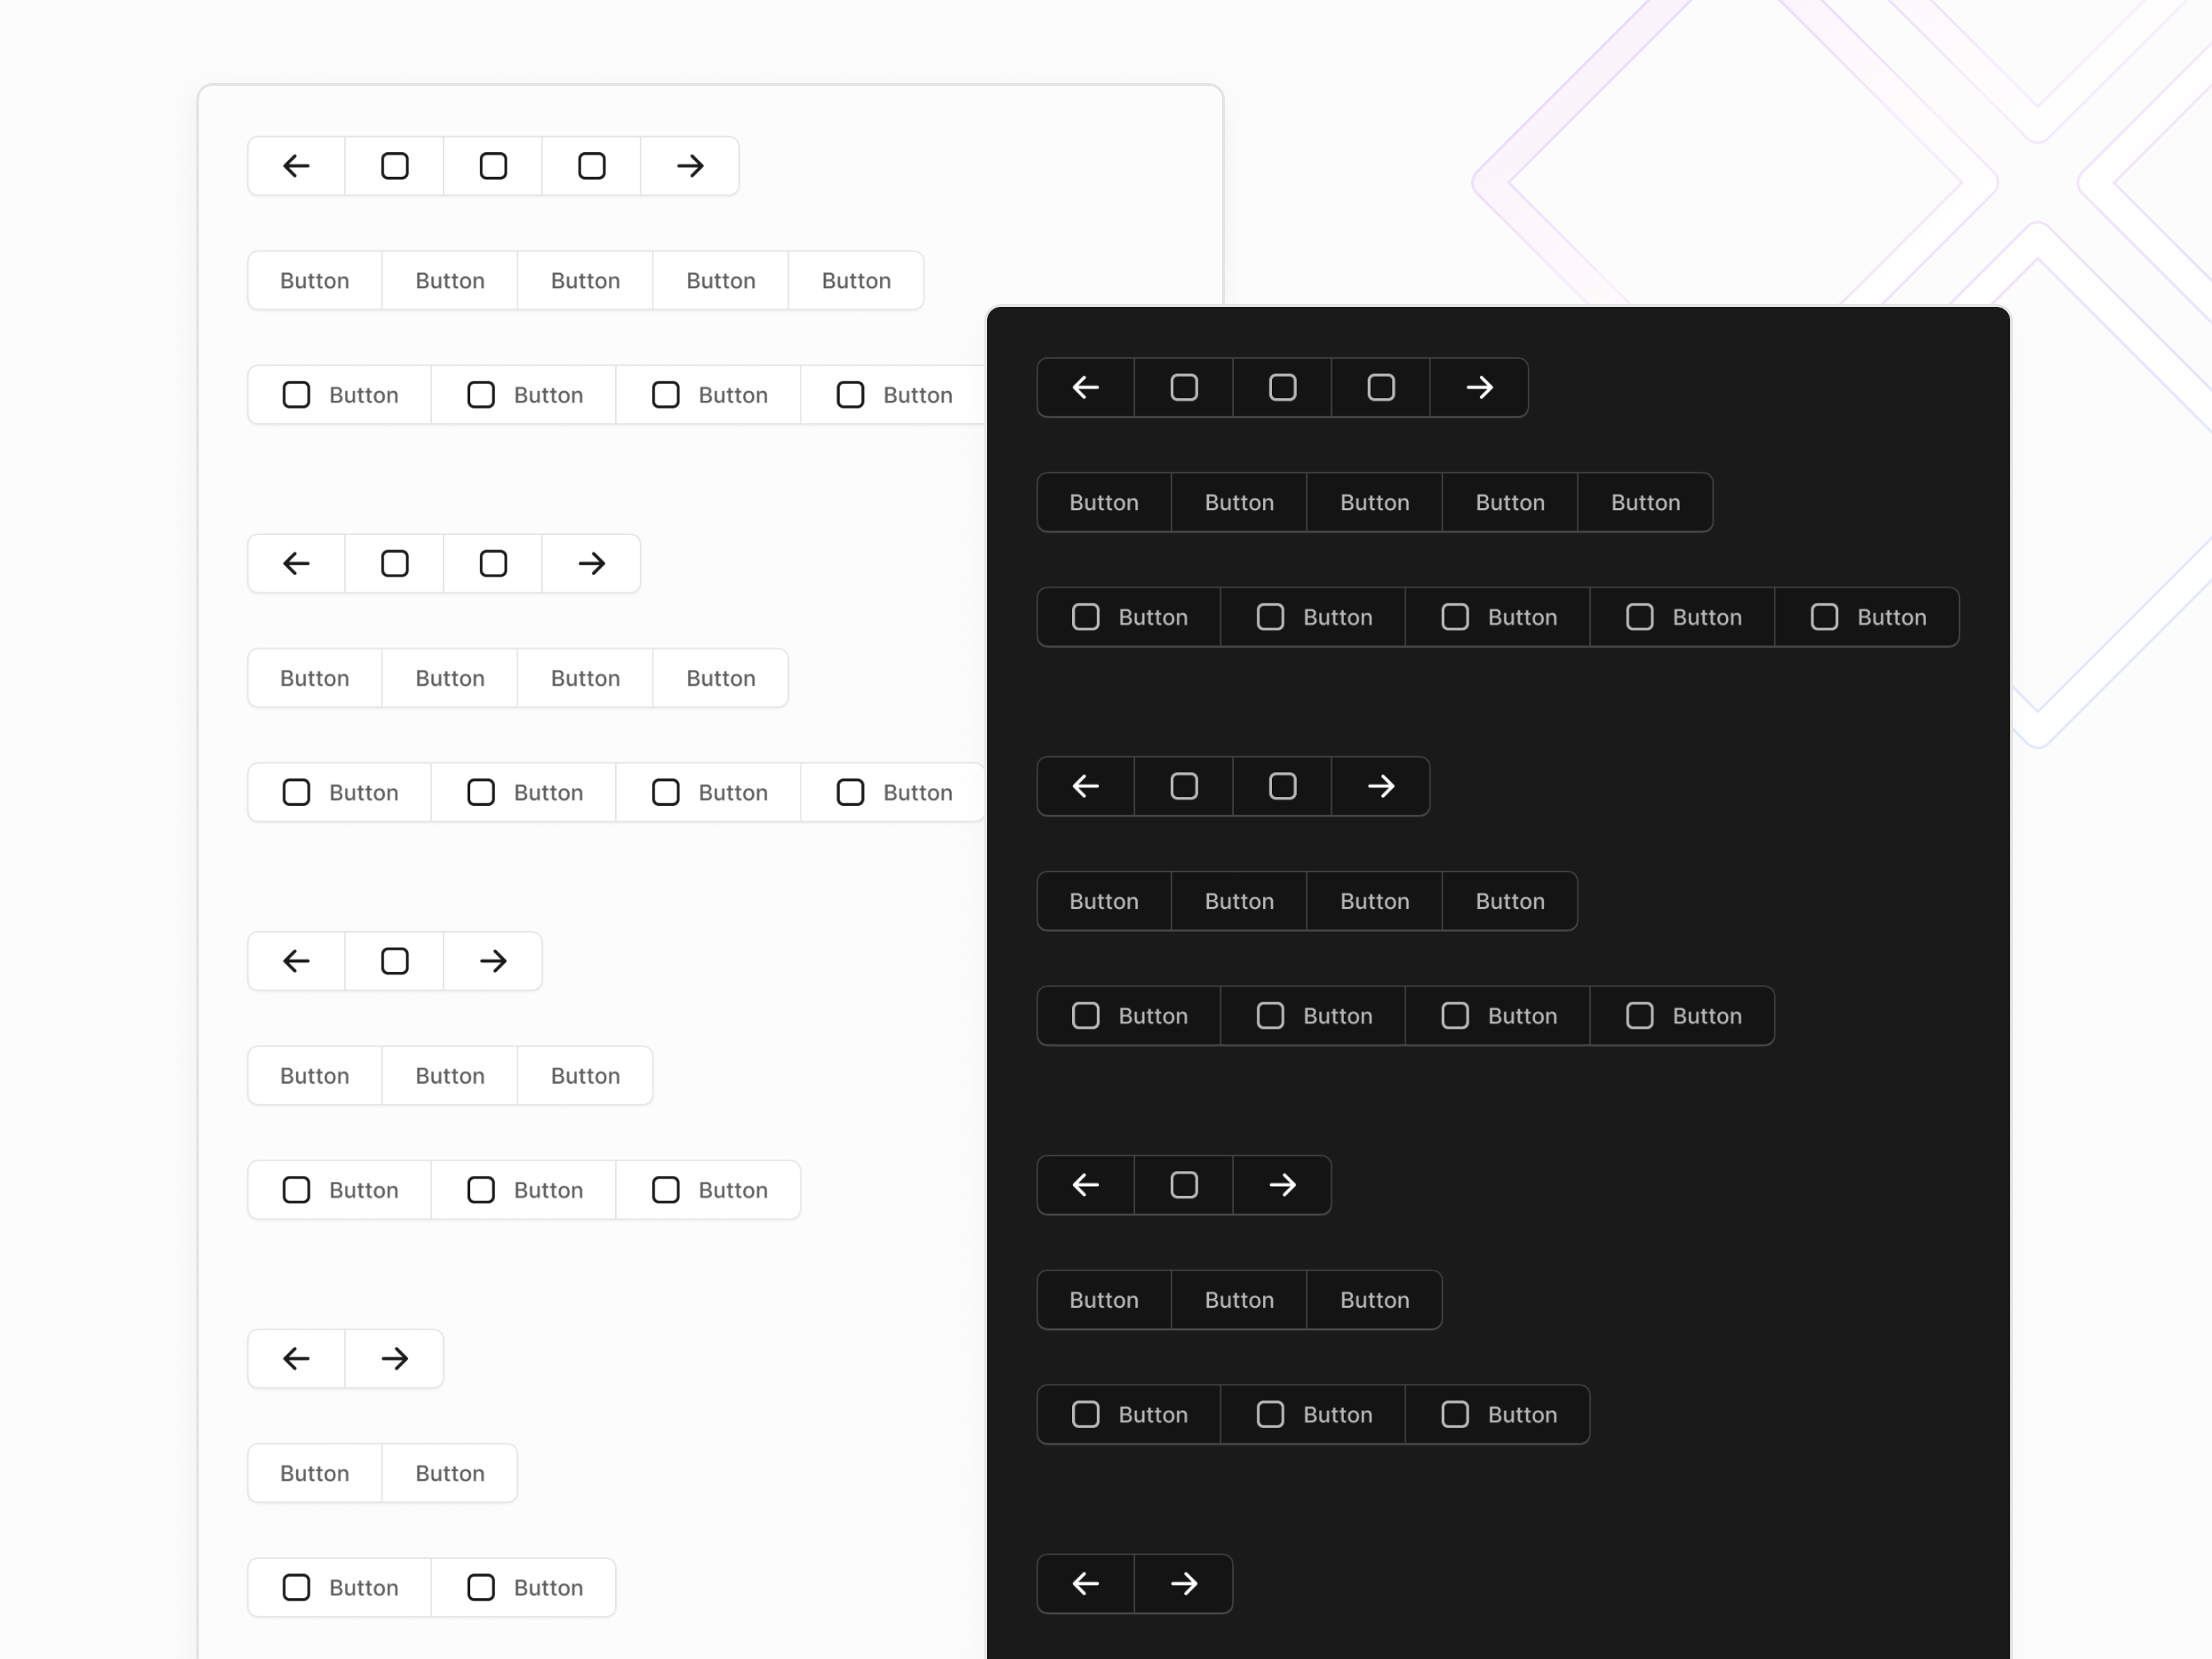Click the second Button in the light two-button pair
The height and width of the screenshot is (1659, 2212).
pos(449,1473)
